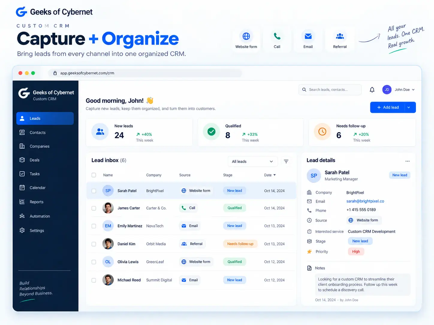Check the Olivia Lewis row checkbox
434x325 pixels.
tap(94, 262)
